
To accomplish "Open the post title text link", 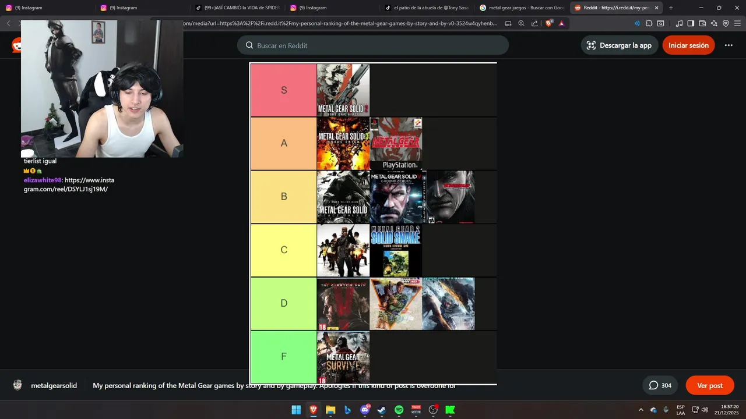I will click(x=274, y=385).
